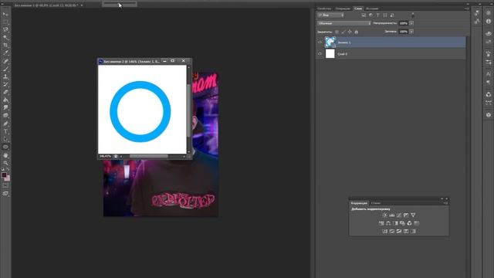The height and width of the screenshot is (278, 494).
Task: Open the fill slider arrow
Action: click(x=411, y=32)
